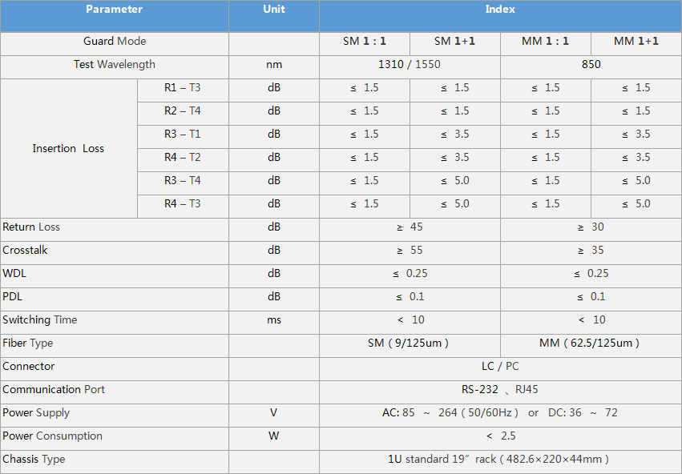Click the 1U standard 19" rack cell
The image size is (682, 474).
coord(500,459)
